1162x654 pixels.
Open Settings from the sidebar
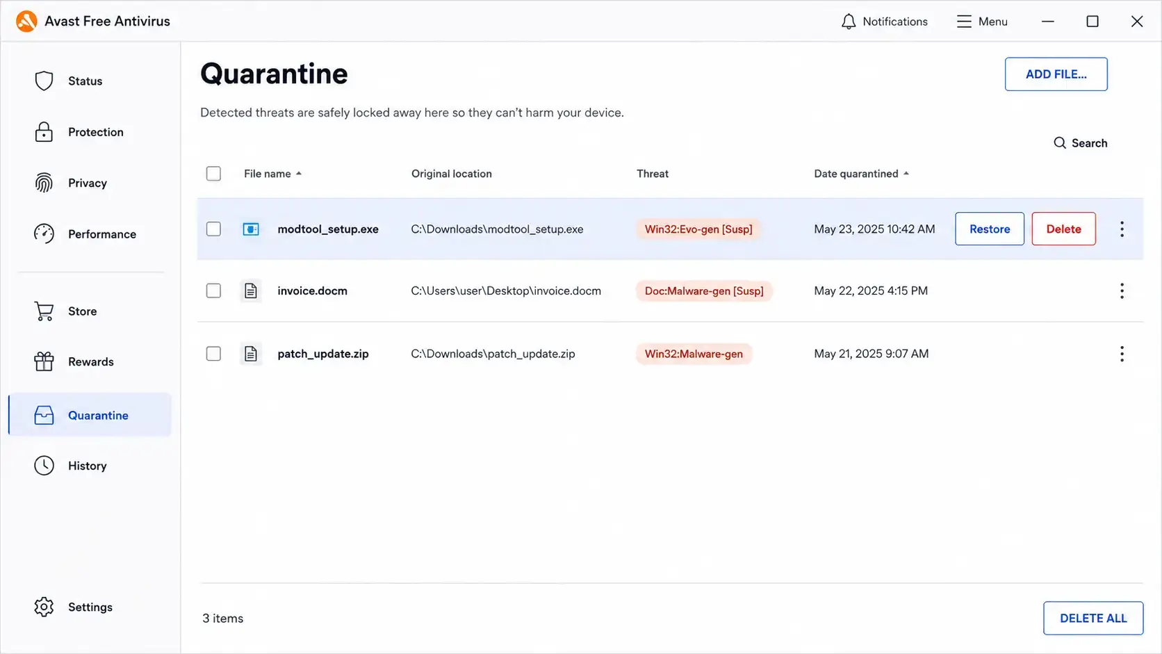[90, 607]
